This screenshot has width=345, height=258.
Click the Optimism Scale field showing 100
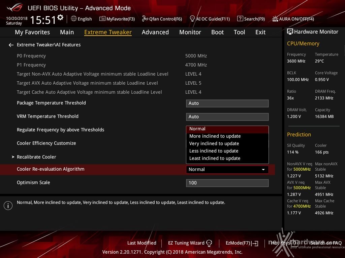click(x=227, y=183)
